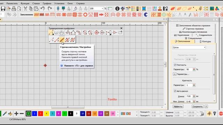Click the Print icon

[14, 9]
